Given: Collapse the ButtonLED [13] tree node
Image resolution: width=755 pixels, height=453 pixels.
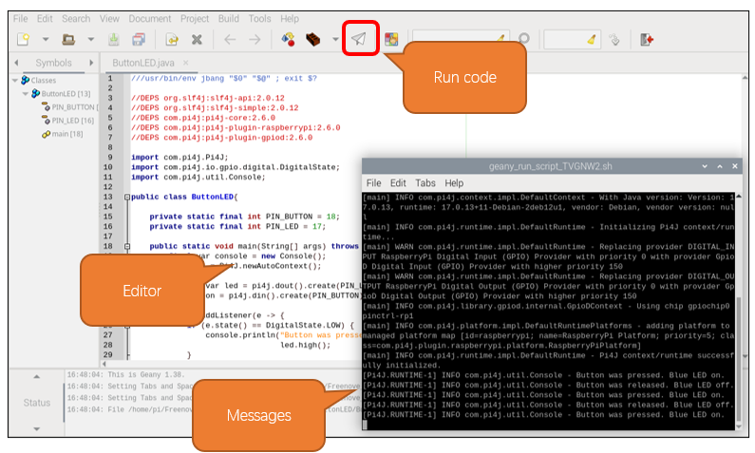Looking at the screenshot, I should pyautogui.click(x=25, y=93).
